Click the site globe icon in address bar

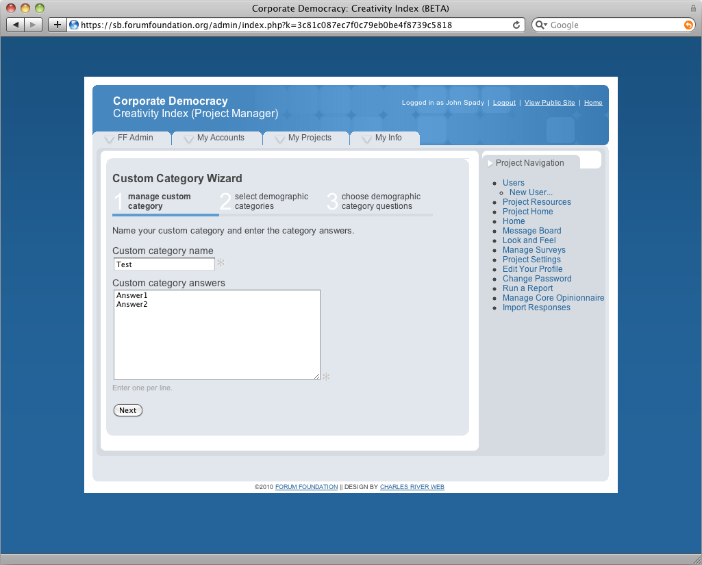(x=74, y=25)
